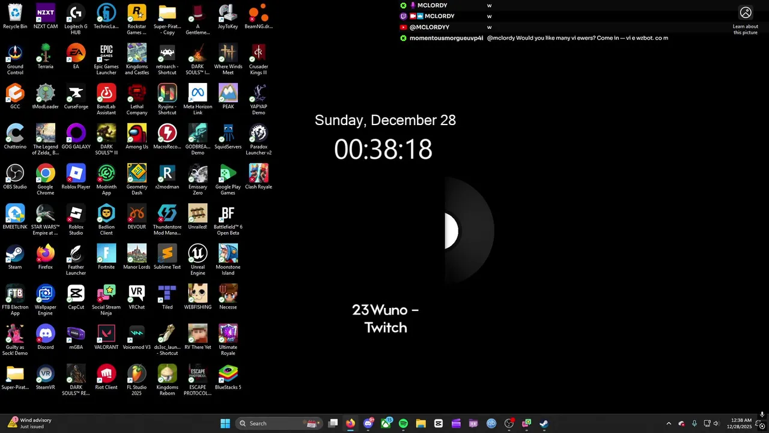Open Geometry Dash desktop icon

point(137,180)
